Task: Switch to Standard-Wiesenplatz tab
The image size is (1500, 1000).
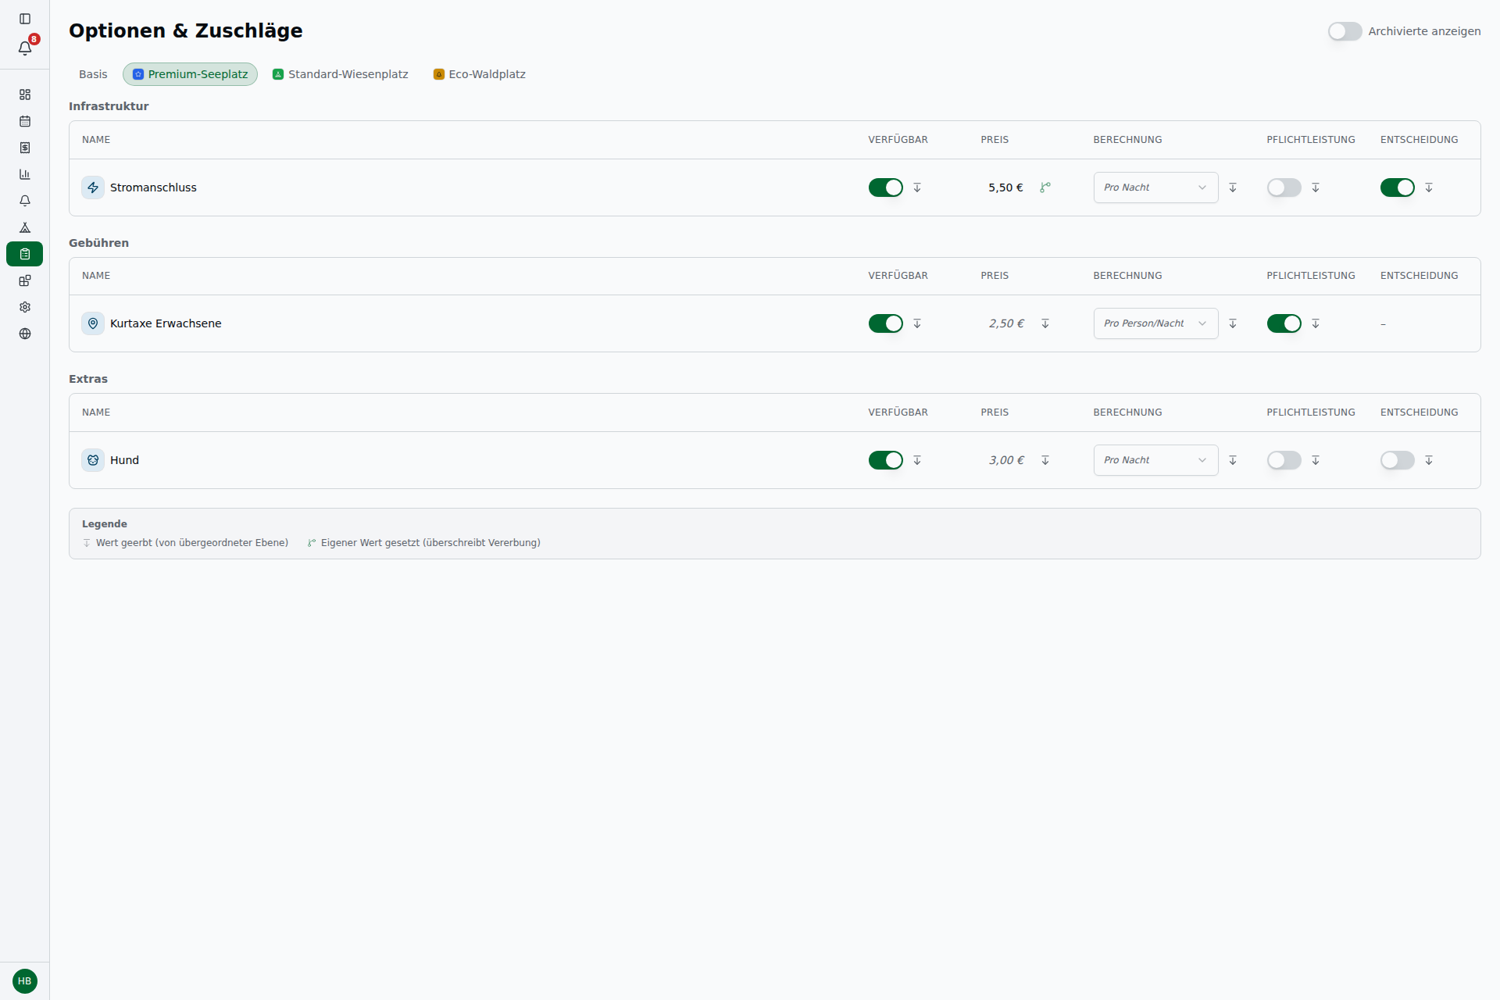Action: [x=341, y=74]
